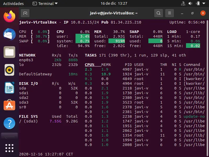Click the network status icon in top bar
The image size is (209, 157).
click(x=183, y=4)
